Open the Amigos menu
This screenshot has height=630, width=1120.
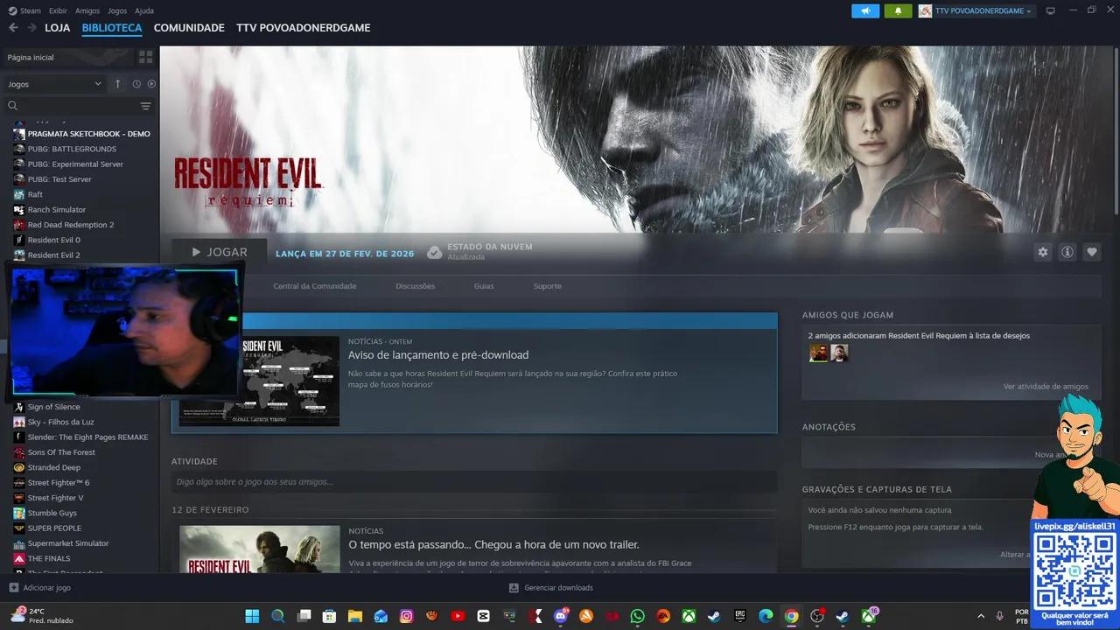pyautogui.click(x=87, y=10)
